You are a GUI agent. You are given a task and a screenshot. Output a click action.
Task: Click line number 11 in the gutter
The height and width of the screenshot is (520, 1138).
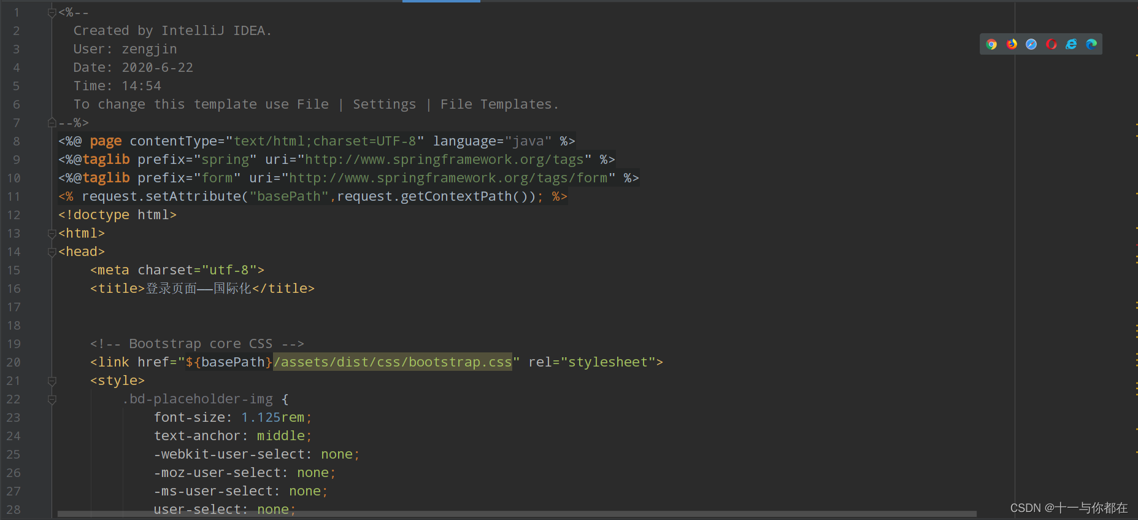13,196
